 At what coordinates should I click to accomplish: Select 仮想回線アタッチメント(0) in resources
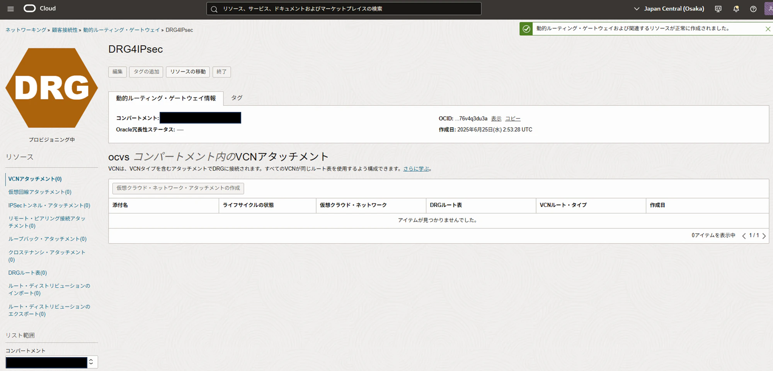40,192
